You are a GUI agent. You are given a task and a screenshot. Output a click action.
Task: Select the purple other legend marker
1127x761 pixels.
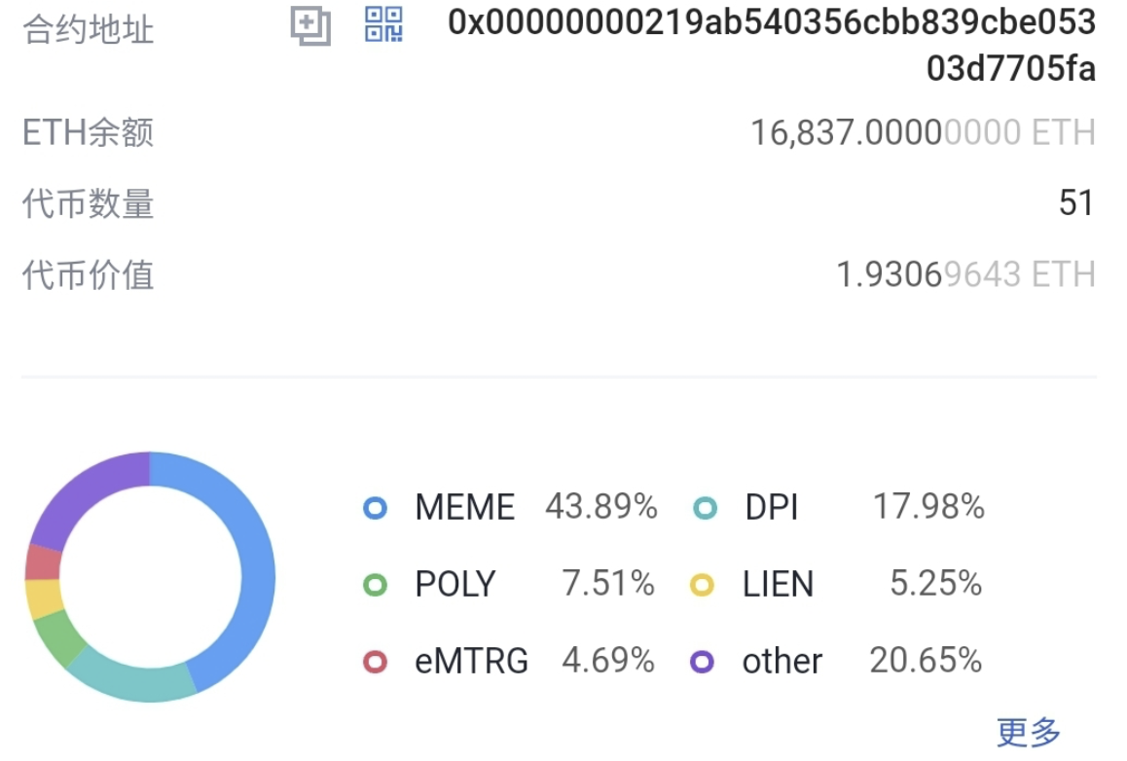click(703, 661)
